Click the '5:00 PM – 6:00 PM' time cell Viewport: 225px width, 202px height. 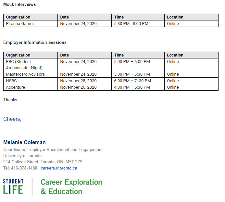[x=138, y=65]
